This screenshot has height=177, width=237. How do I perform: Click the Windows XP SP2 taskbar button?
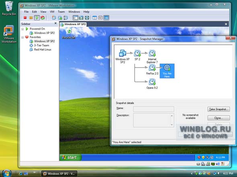click(x=59, y=173)
